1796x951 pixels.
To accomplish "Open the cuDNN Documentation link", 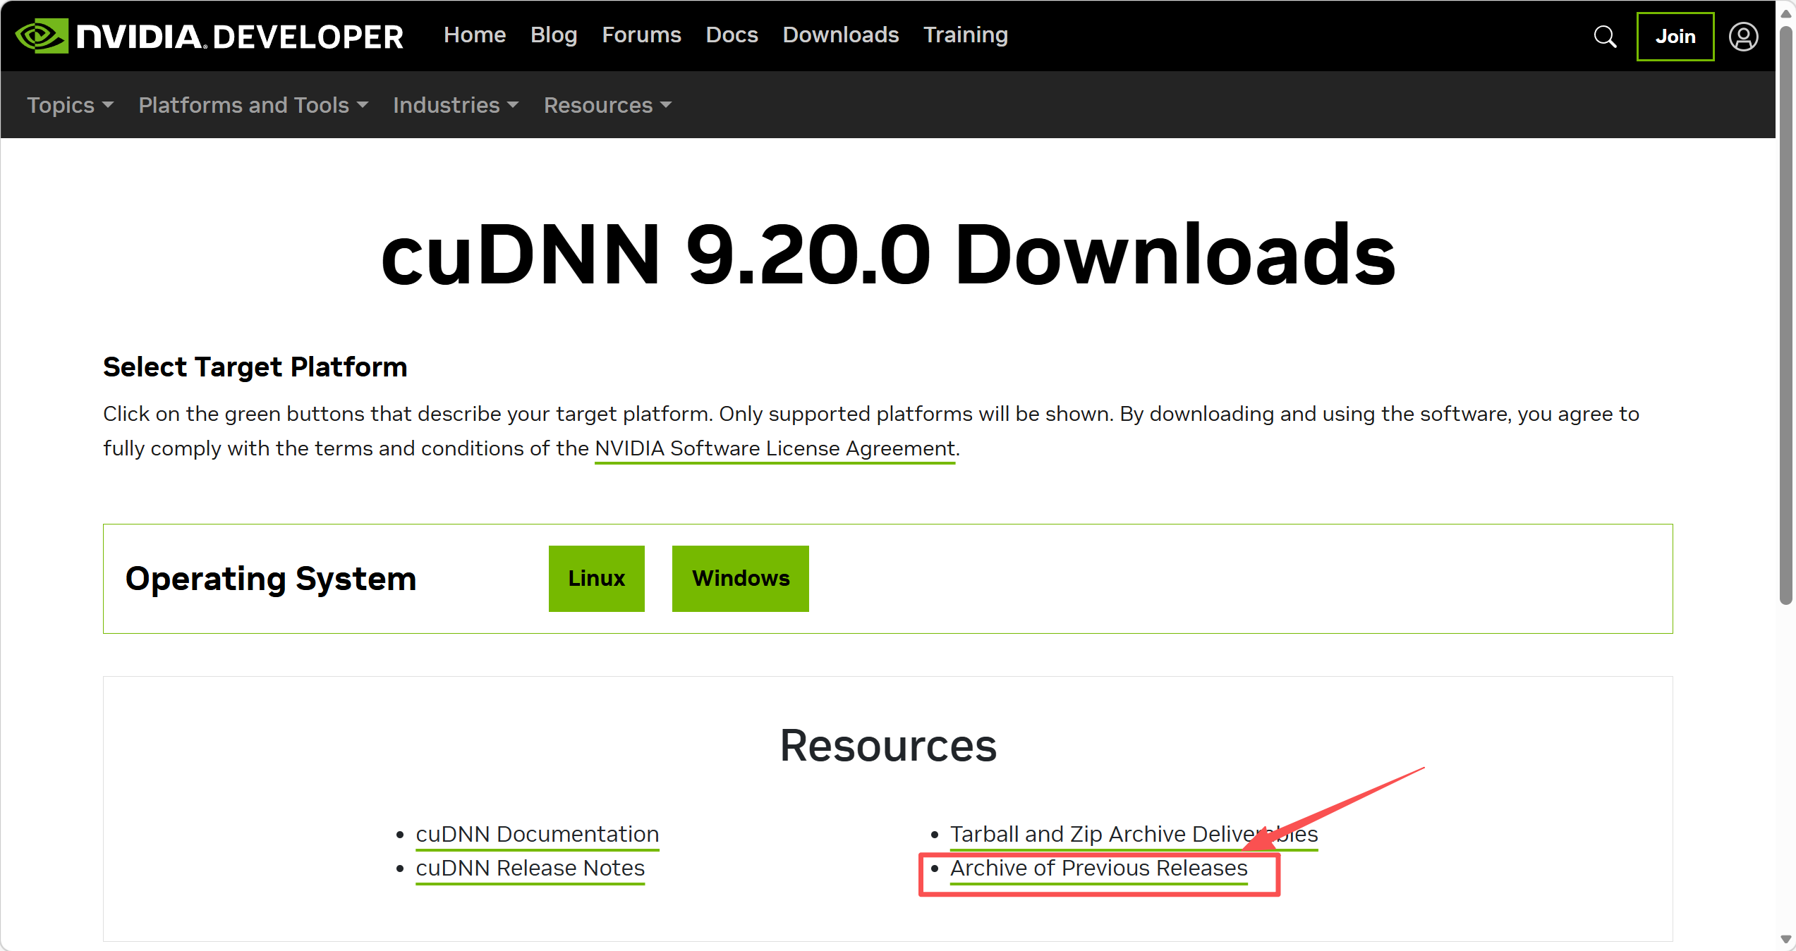I will [x=537, y=834].
